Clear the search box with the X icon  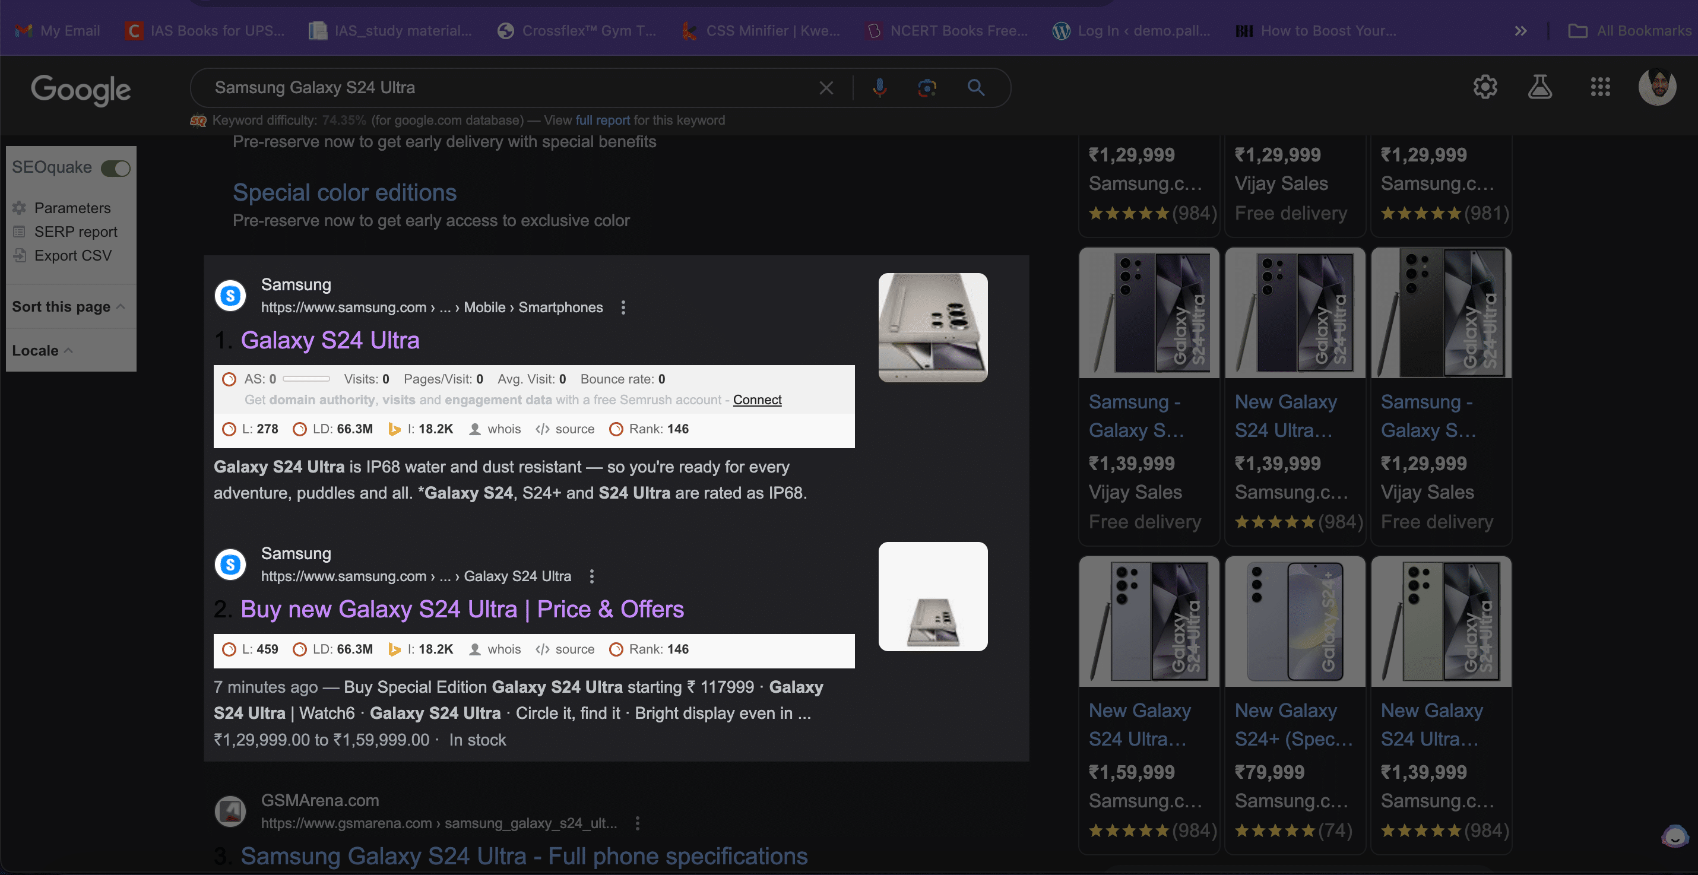[x=826, y=88]
